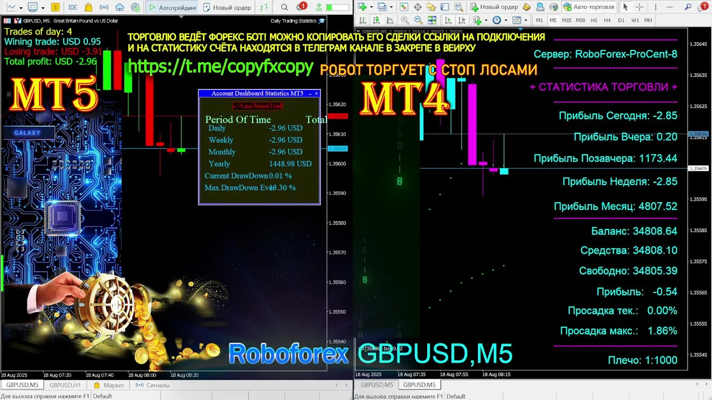Viewport: 712px width, 400px height.
Task: Open the IDE MetaEditor button in MT5
Action: (72, 8)
